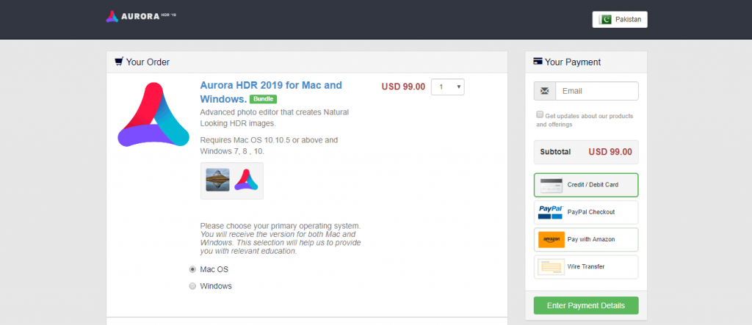Choose Pay with Amazon payment option

coord(586,239)
